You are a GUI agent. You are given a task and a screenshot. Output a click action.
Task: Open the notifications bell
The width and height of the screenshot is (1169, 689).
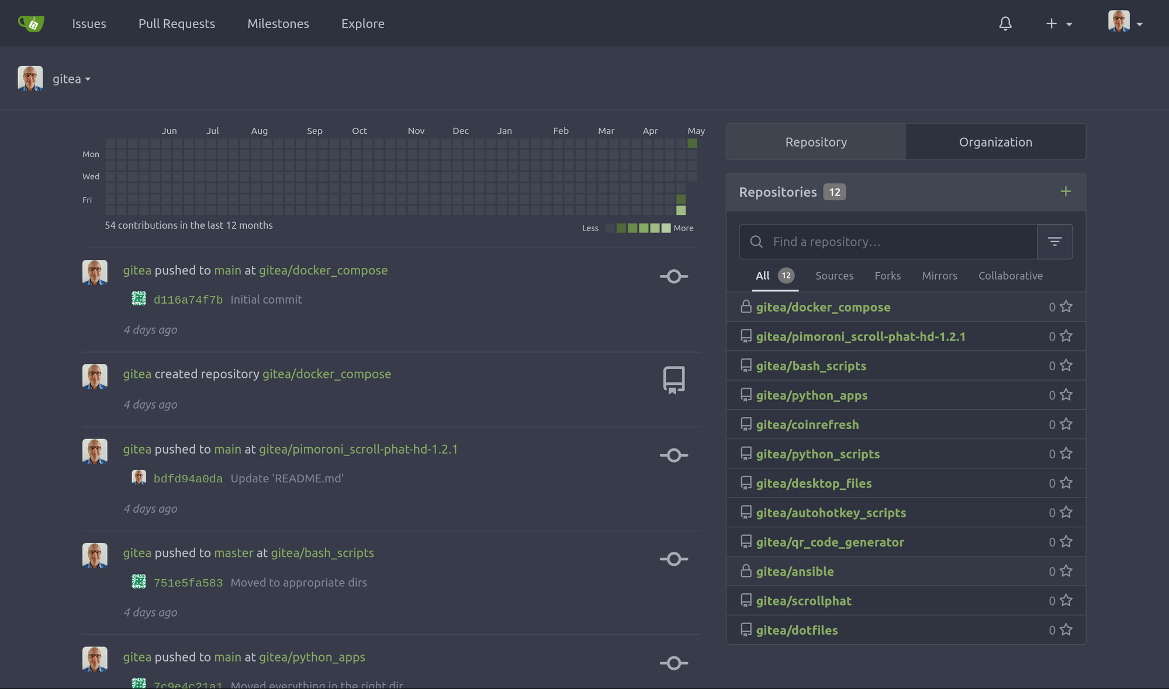[x=1005, y=23]
